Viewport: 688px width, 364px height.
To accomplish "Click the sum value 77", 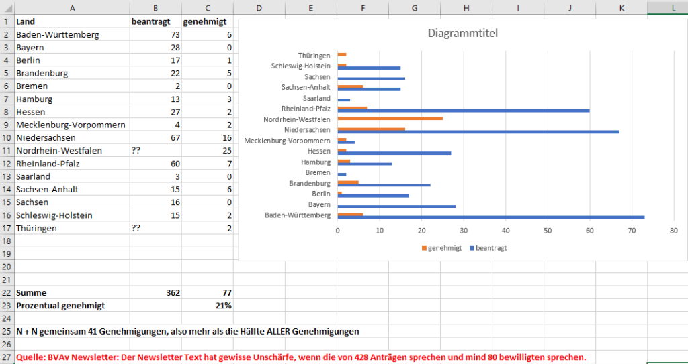I will point(208,292).
